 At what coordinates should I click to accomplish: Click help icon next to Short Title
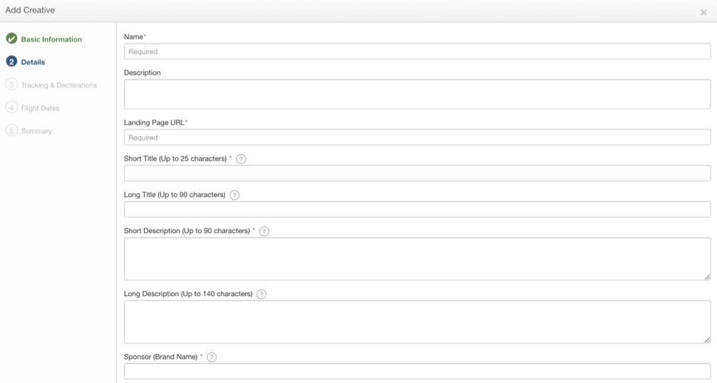[241, 159]
